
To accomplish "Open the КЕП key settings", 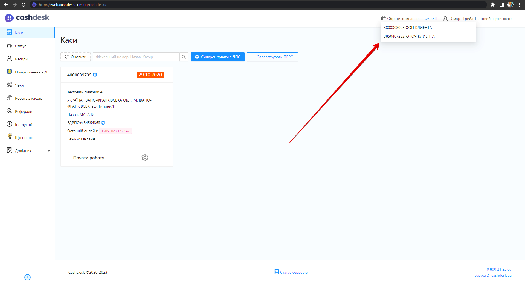I will pos(431,19).
